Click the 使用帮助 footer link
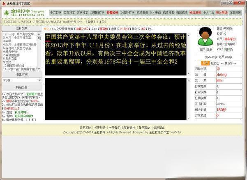247x180 pixels. 144,128
